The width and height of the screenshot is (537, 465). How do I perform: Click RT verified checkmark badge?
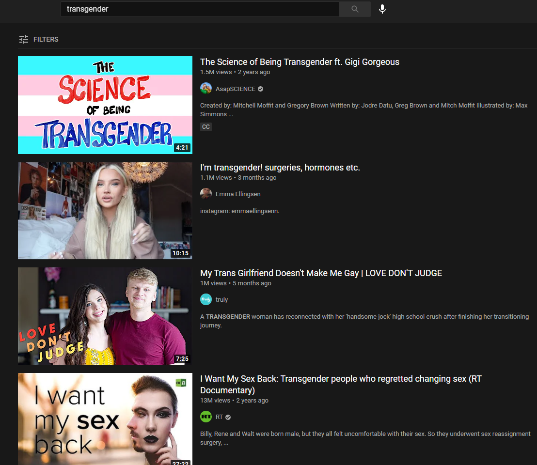click(x=228, y=417)
